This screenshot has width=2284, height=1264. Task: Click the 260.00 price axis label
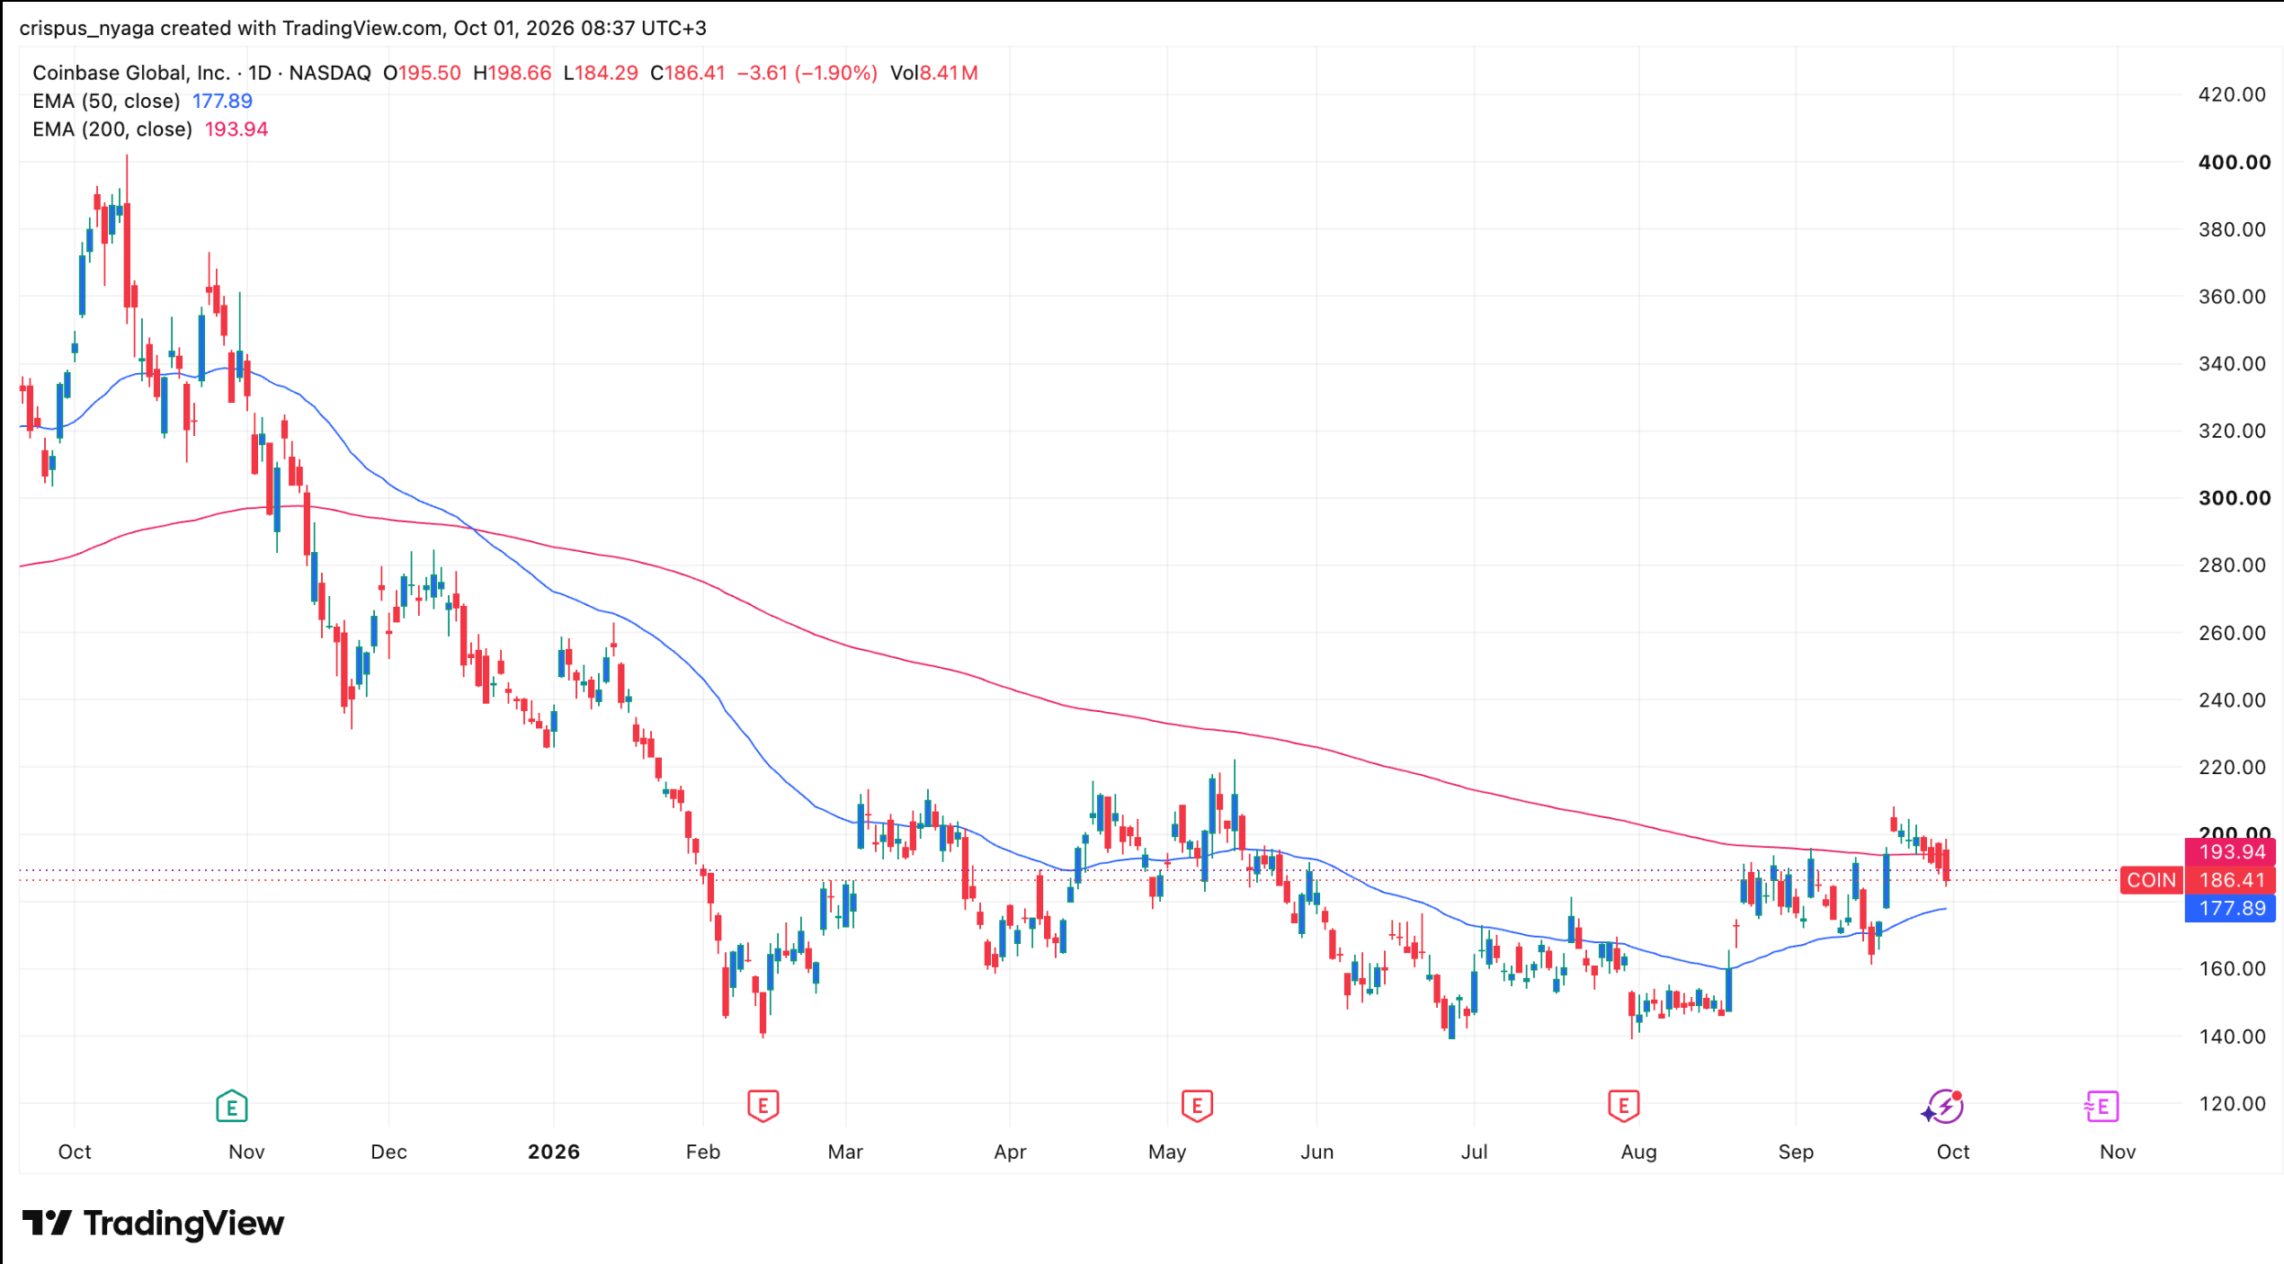coord(2232,633)
